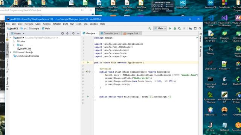Click the Stop process square icon
The width and height of the screenshot is (241, 135).
pos(184,28)
